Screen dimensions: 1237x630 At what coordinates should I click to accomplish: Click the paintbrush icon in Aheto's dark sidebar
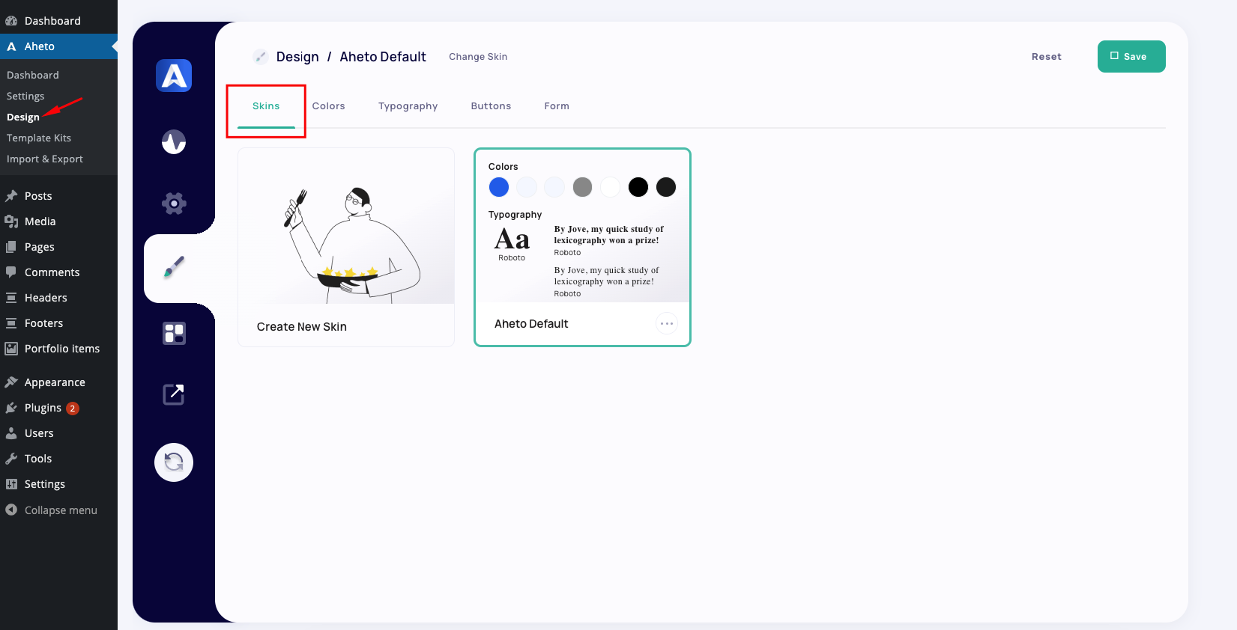coord(174,268)
